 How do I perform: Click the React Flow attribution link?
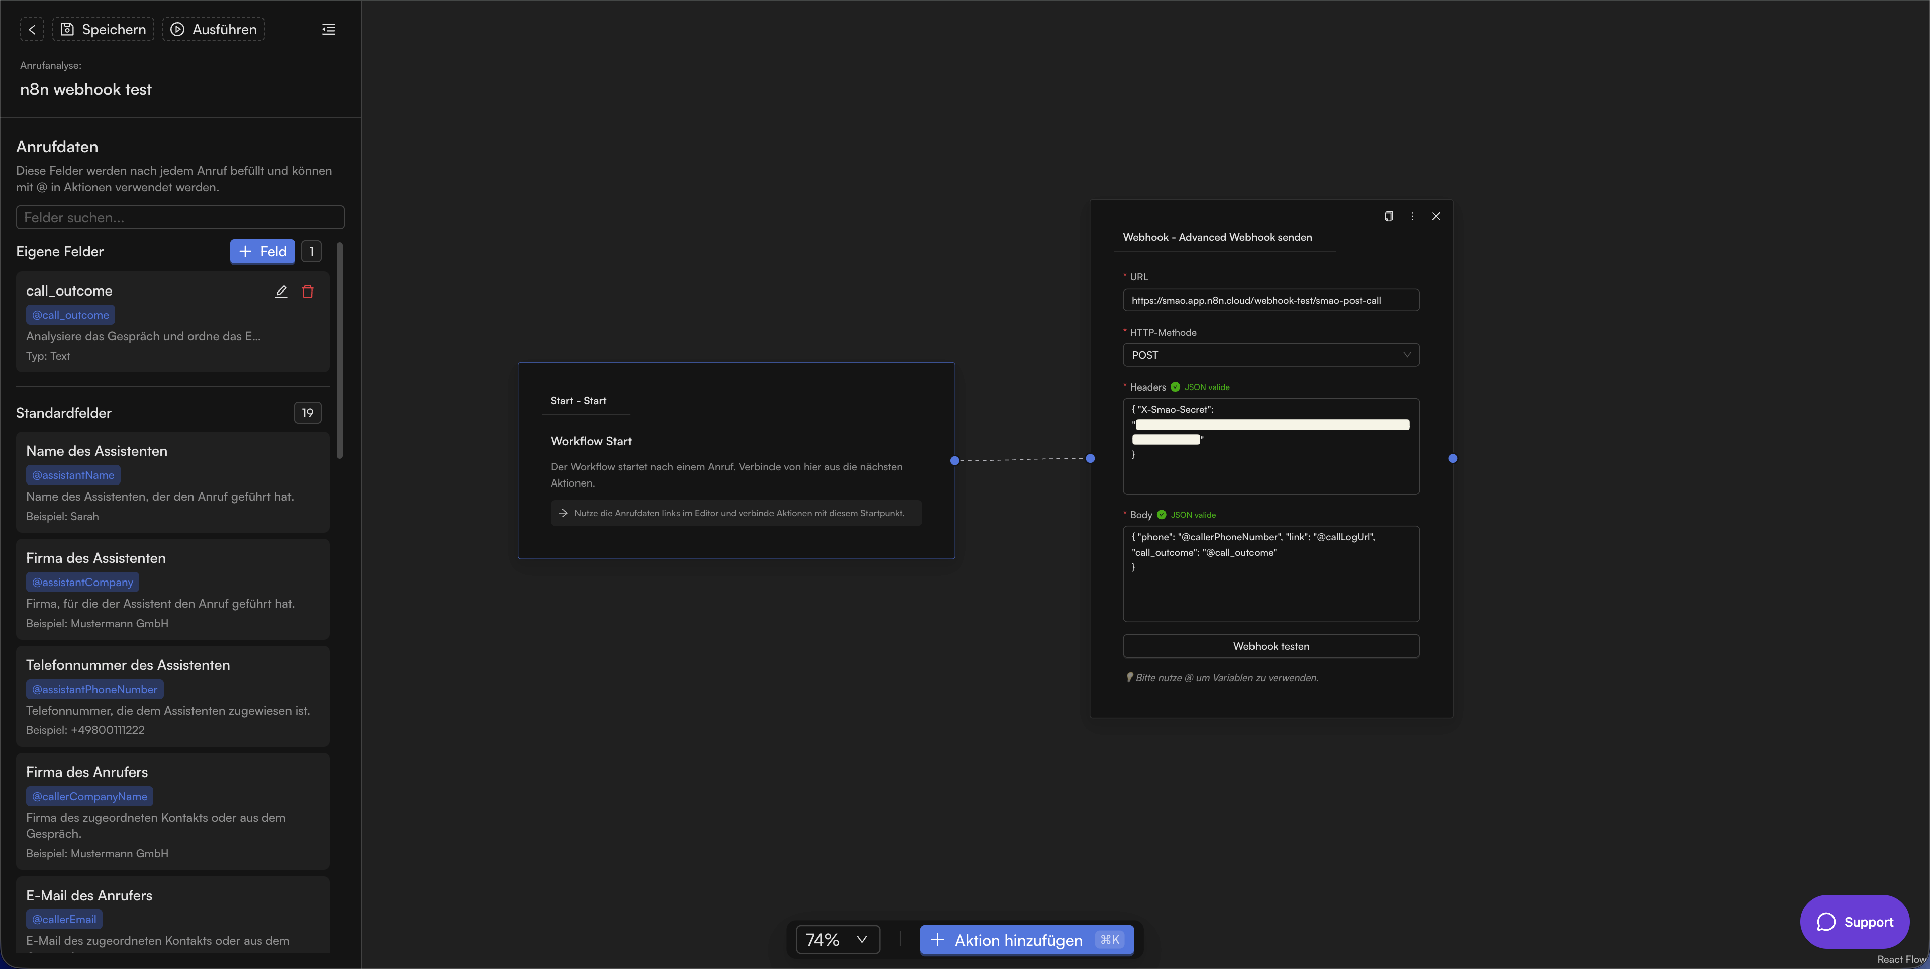click(x=1901, y=959)
